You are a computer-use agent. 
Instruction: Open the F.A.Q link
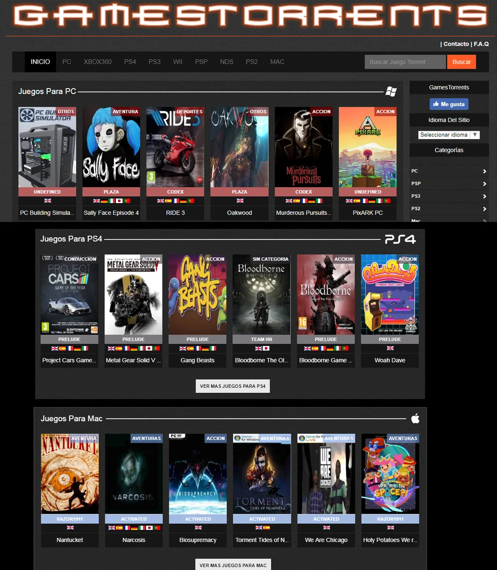[481, 44]
